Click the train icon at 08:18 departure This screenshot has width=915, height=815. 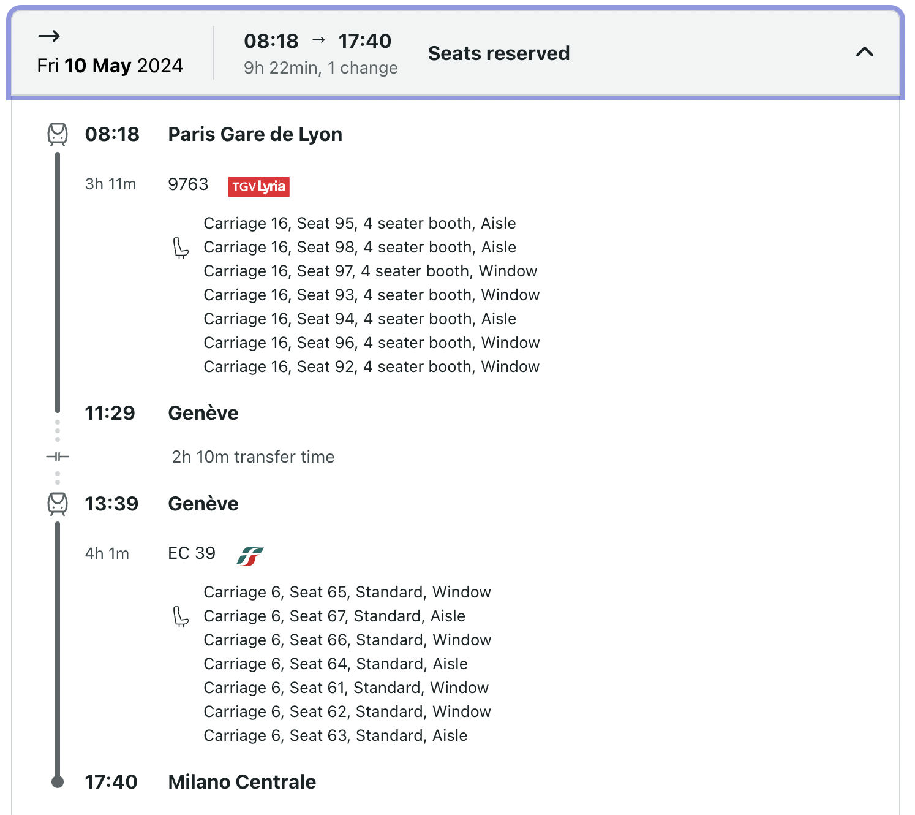click(58, 134)
